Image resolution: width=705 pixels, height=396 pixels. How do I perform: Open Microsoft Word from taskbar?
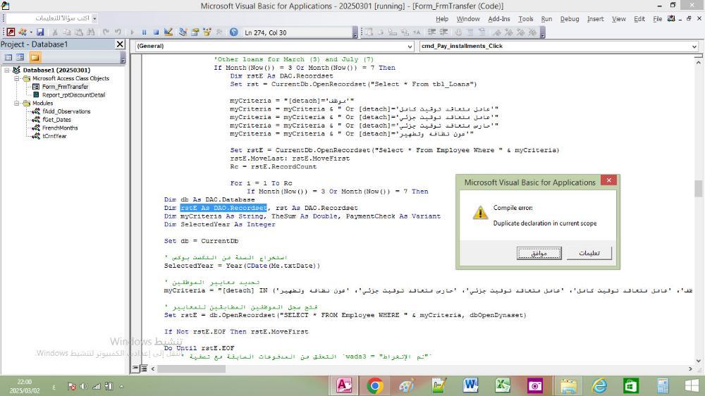[x=470, y=385]
